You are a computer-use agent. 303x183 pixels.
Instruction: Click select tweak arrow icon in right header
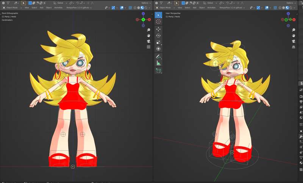pos(176,3)
